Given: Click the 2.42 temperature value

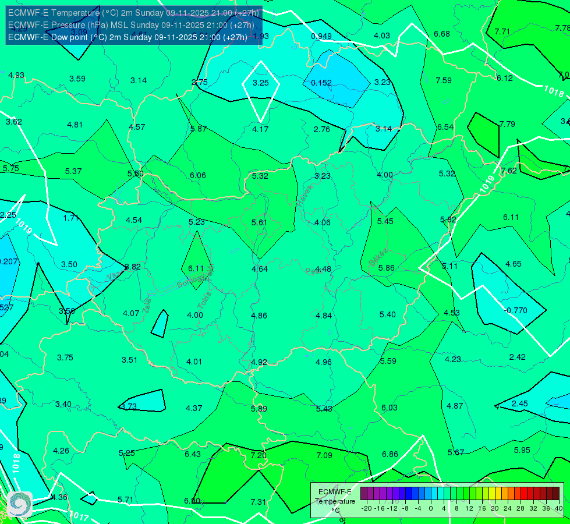Looking at the screenshot, I should 517,357.
